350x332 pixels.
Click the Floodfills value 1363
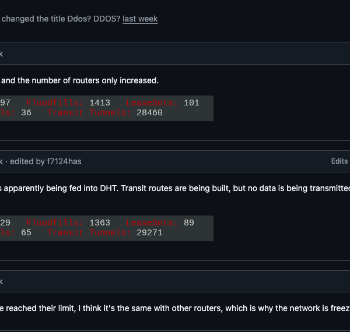100,222
